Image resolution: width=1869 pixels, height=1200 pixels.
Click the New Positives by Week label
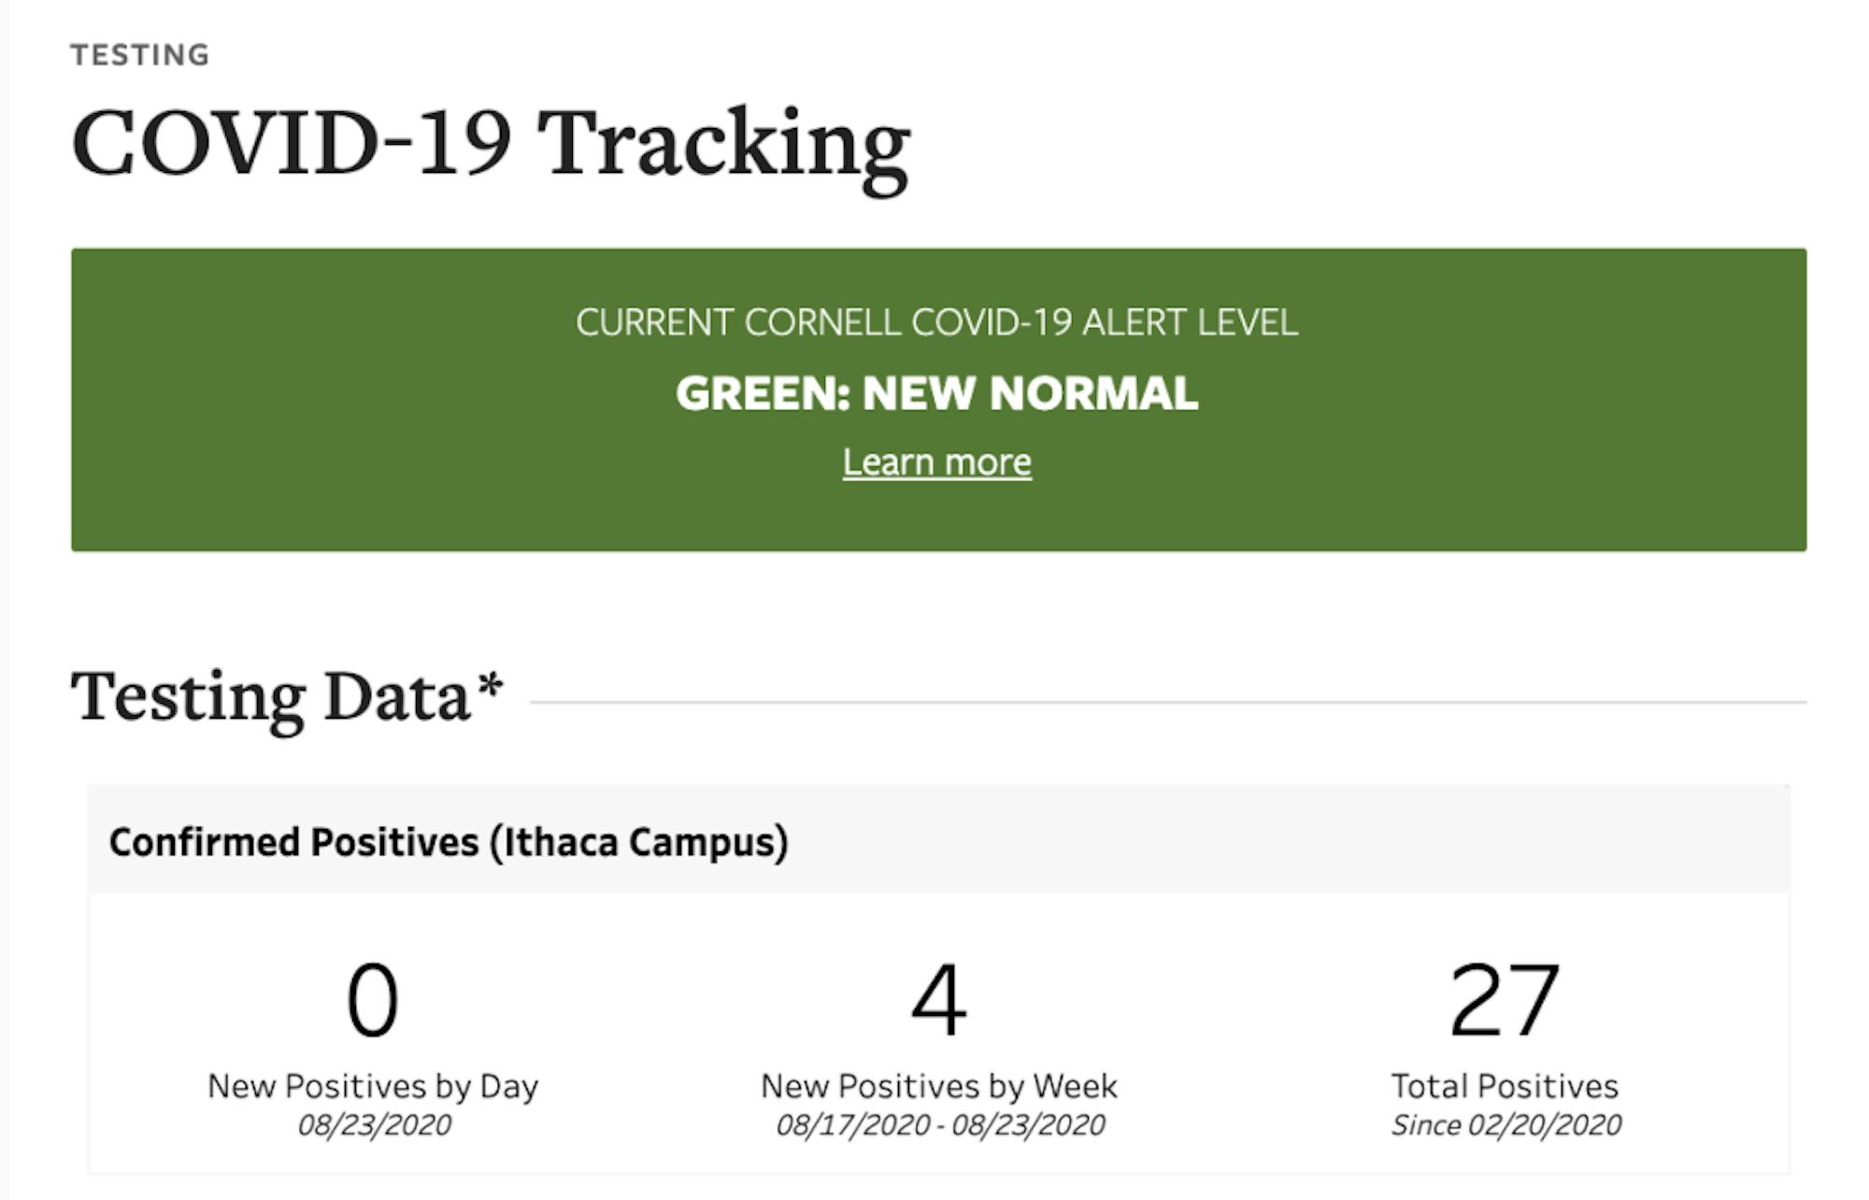pyautogui.click(x=938, y=1086)
